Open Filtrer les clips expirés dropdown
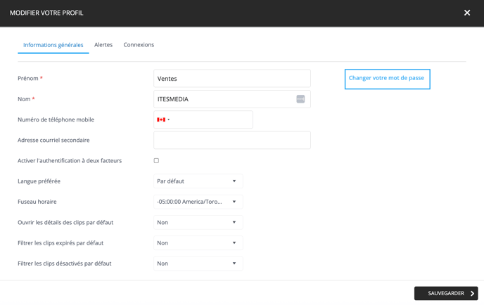 [x=198, y=243]
